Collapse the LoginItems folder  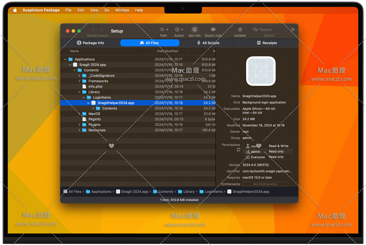click(x=84, y=98)
